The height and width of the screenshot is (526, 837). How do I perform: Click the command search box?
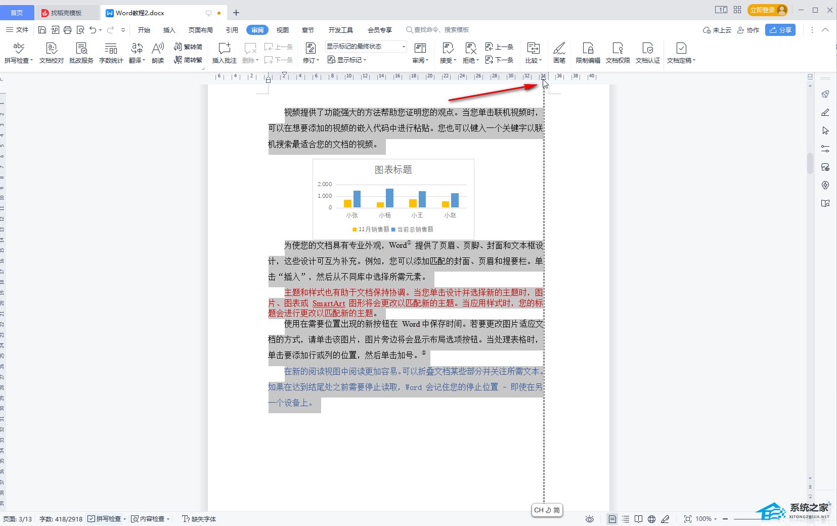[438, 30]
